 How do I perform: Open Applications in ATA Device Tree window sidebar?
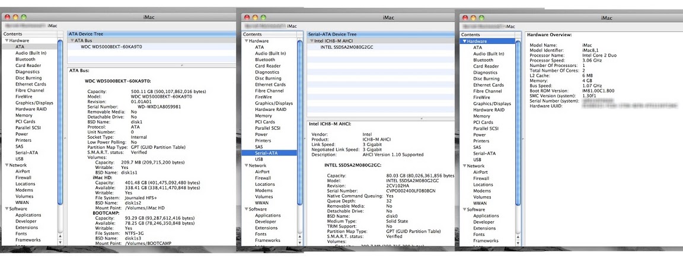click(x=28, y=215)
